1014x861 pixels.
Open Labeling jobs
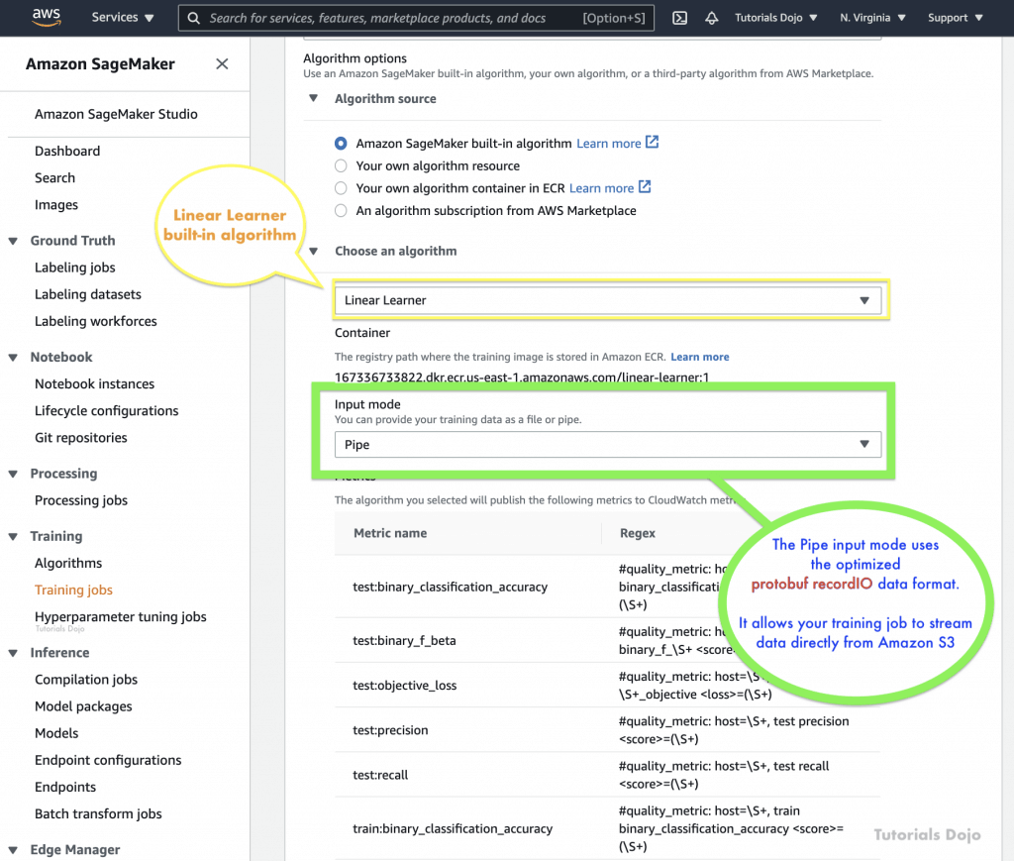75,268
